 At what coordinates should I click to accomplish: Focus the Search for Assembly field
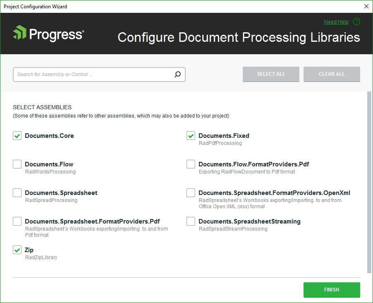99,75
